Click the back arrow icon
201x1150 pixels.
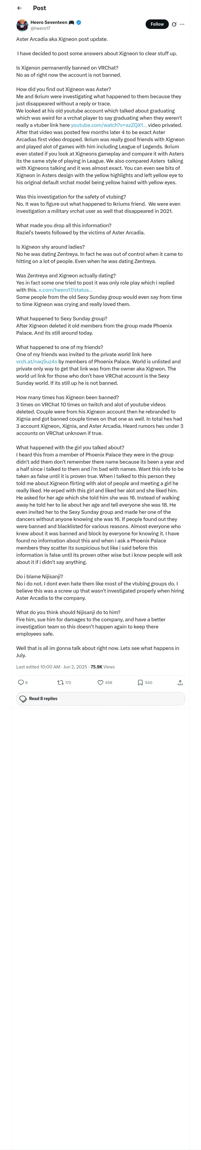pos(20,8)
